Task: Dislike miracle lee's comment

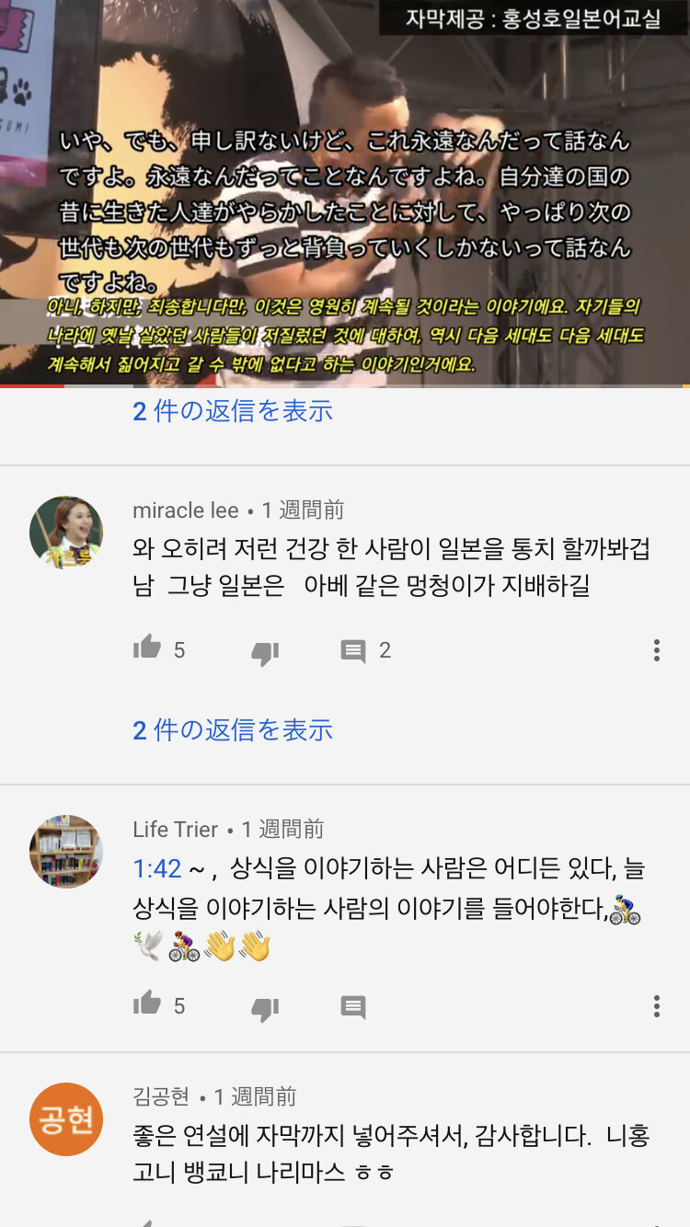Action: pos(265,652)
